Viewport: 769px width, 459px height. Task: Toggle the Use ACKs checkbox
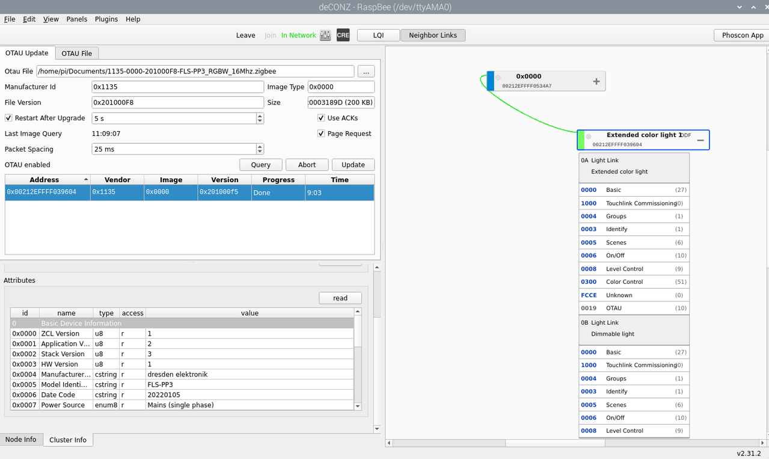point(321,118)
